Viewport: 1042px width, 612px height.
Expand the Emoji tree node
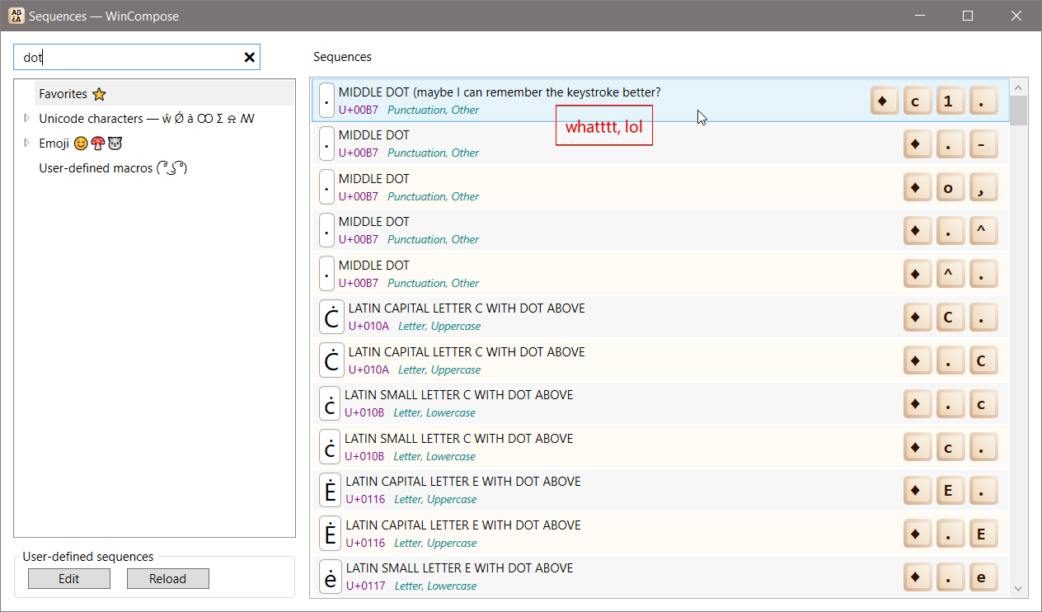26,143
